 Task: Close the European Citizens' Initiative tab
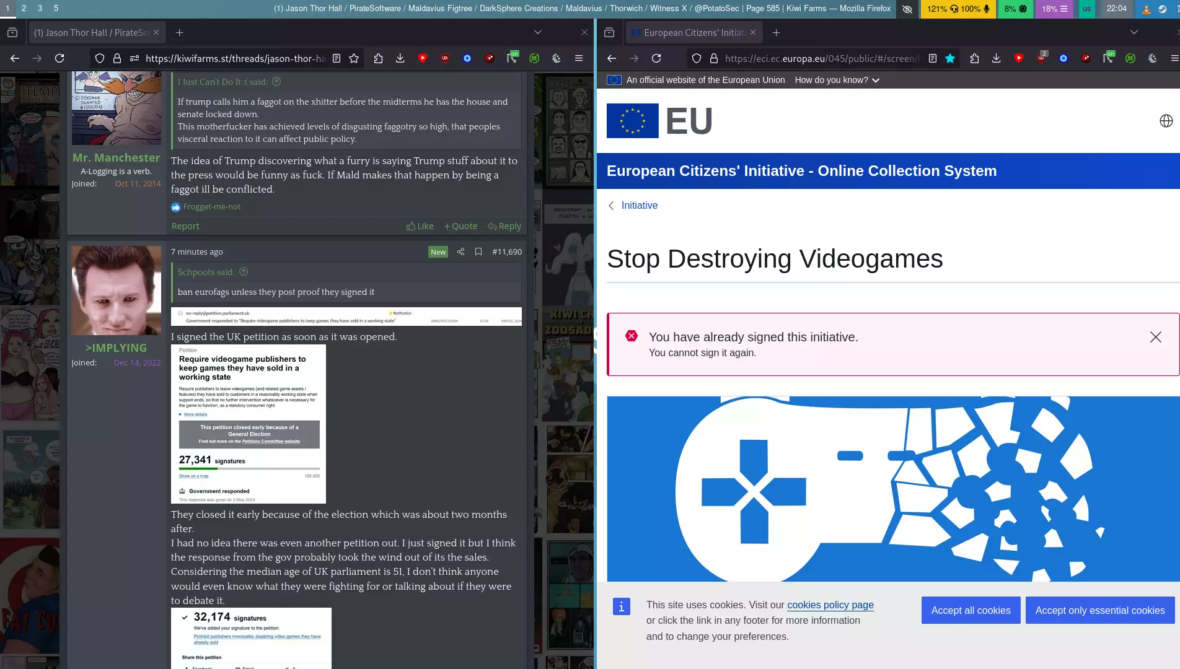(753, 32)
